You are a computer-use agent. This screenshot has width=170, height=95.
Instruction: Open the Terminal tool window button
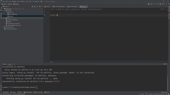[x=13, y=92]
